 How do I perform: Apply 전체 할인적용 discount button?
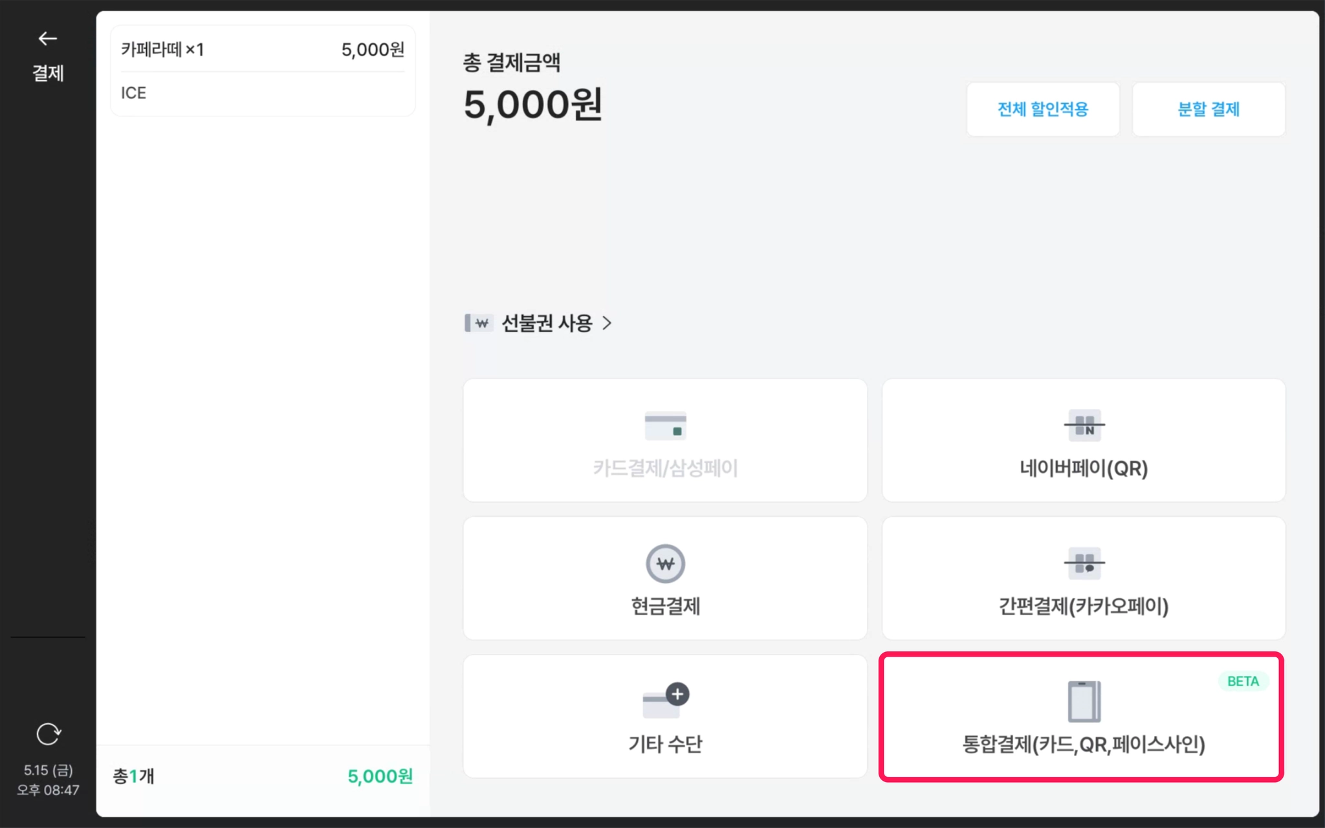point(1043,109)
